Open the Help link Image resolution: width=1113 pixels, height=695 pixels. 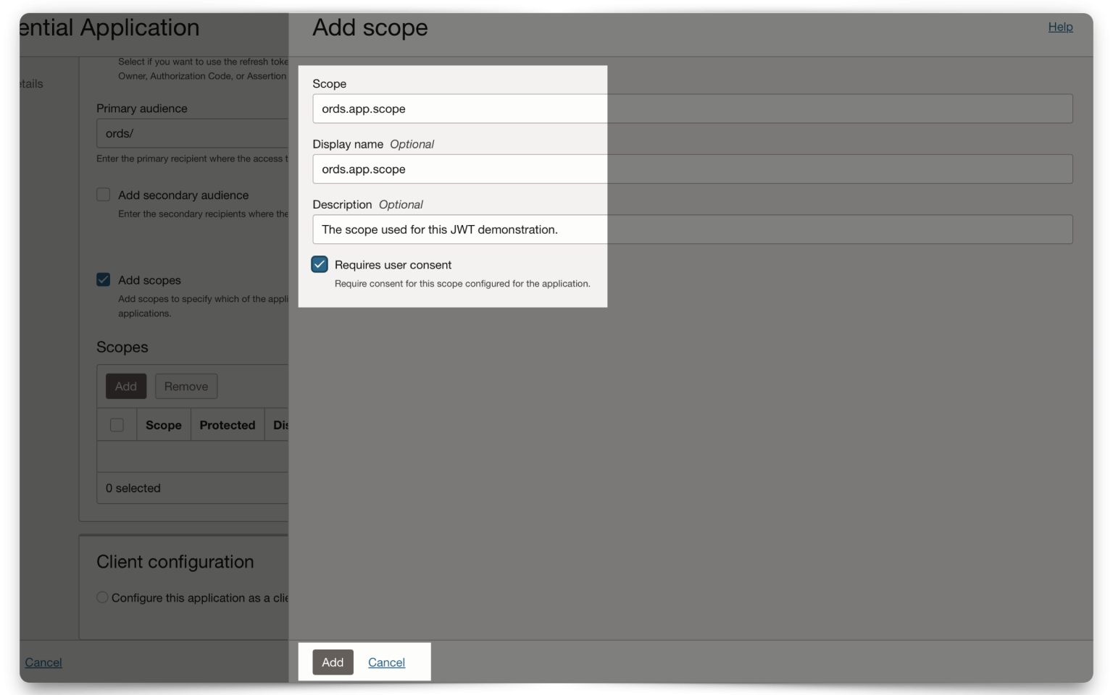click(1059, 27)
